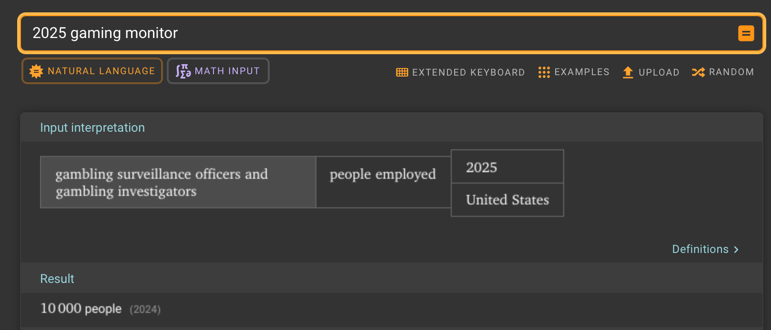The image size is (771, 330).
Task: Expand the chevron next to Definitions
Action: point(736,250)
